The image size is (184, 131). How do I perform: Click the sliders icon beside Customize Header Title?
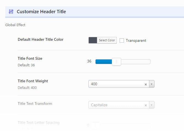(x=11, y=12)
